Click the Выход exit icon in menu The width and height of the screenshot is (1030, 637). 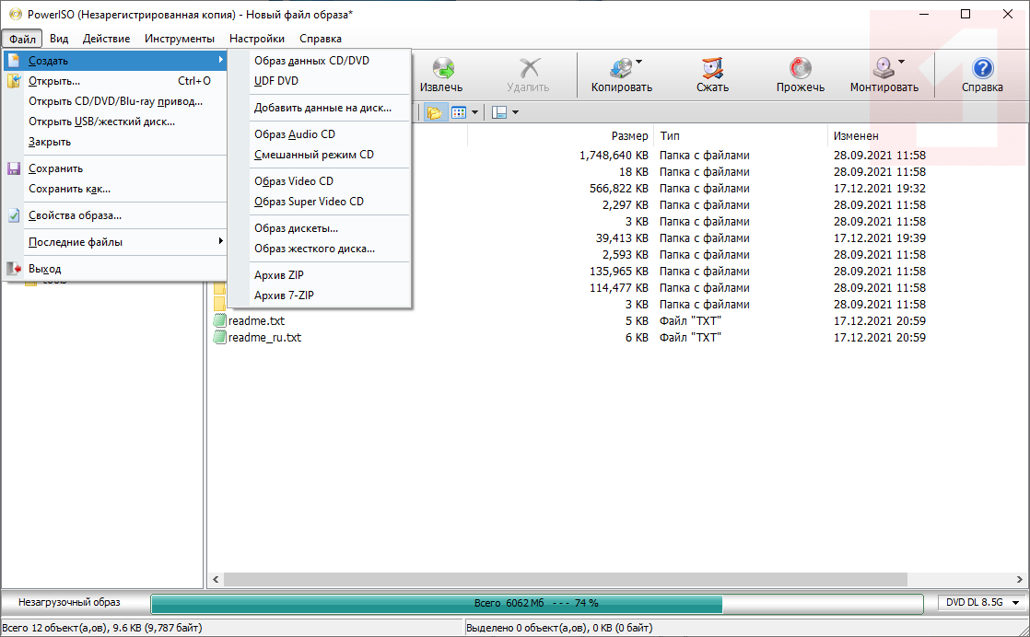pyautogui.click(x=14, y=268)
